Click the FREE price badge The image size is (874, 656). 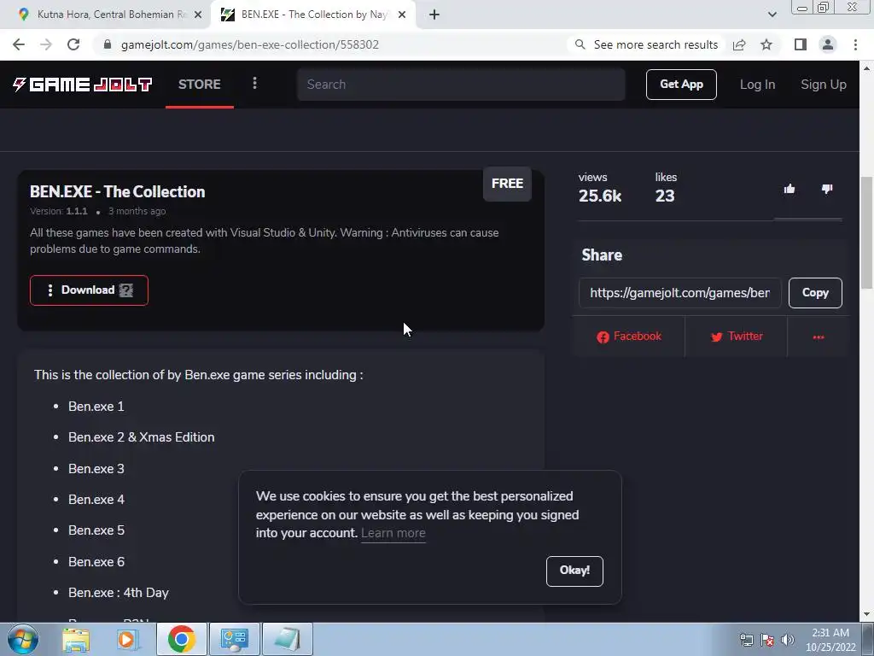[507, 184]
